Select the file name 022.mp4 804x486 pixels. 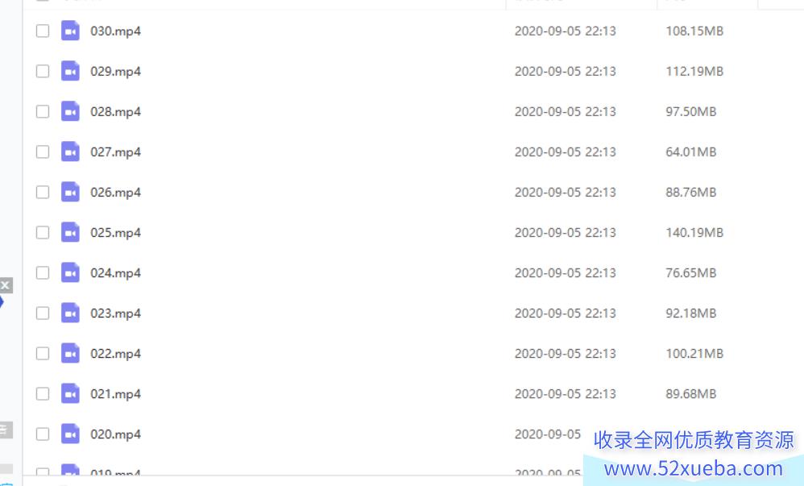point(115,354)
